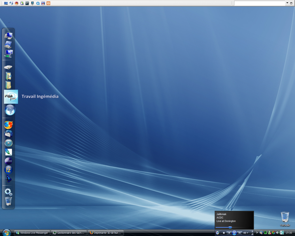
Task: Open the blue globe dock icon
Action: (10, 110)
